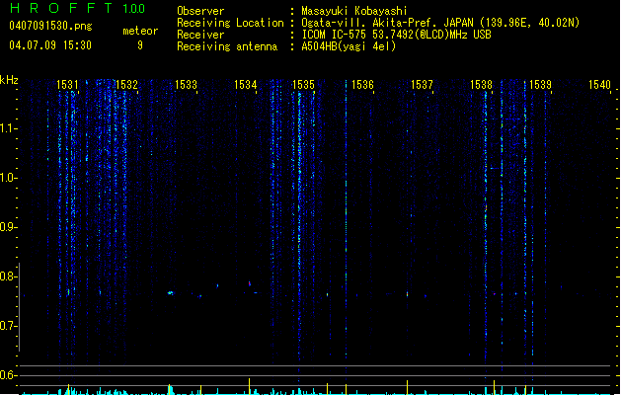
Task: Click the 1532 time marker
Action: tap(126, 85)
